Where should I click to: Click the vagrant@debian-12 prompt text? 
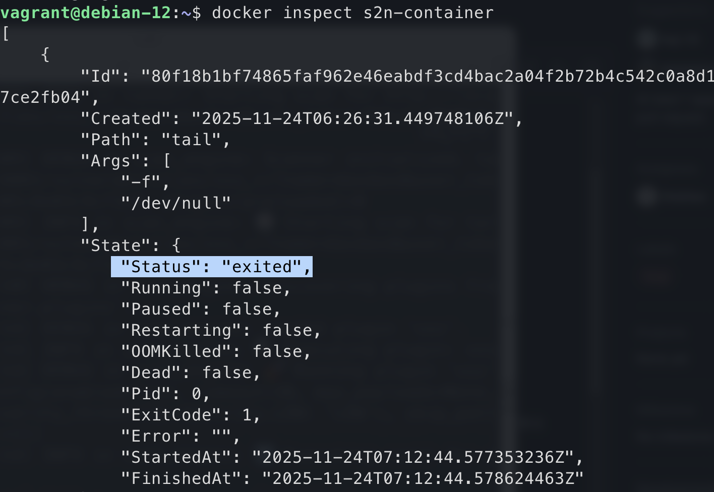[86, 13]
